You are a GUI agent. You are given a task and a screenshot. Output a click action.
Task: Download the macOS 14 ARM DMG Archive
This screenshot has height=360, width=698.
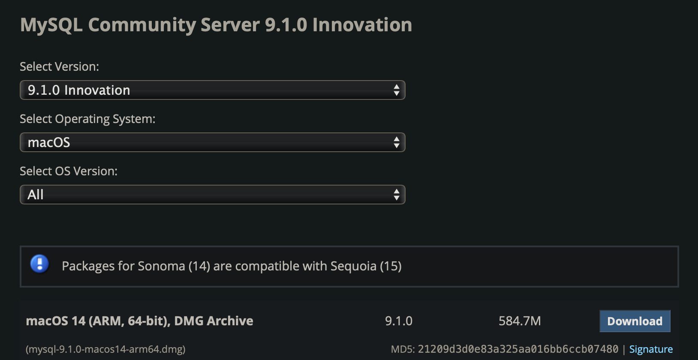(635, 321)
